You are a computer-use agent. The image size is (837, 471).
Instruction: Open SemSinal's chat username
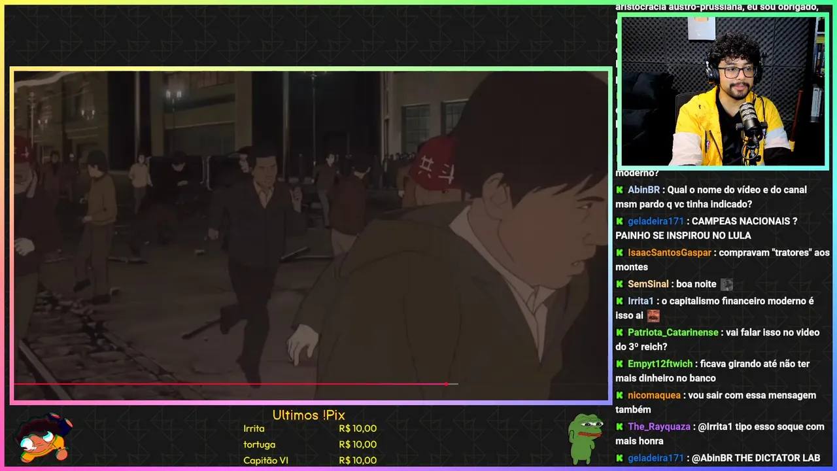648,284
